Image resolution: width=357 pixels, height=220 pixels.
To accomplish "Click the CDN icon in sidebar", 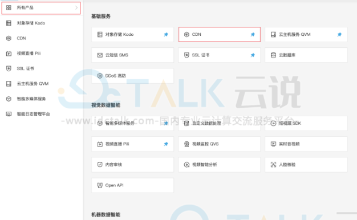I will click(9, 38).
